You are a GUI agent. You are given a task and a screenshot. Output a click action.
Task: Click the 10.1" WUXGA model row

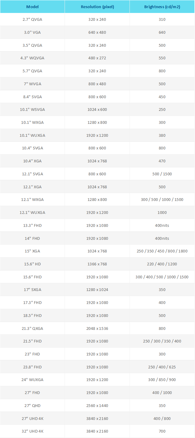click(97, 136)
